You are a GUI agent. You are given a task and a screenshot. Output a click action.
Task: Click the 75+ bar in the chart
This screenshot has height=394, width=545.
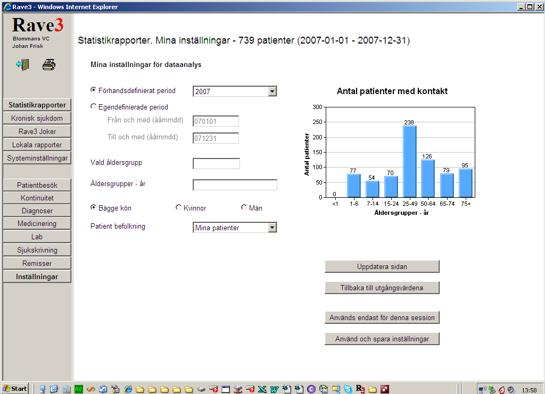pyautogui.click(x=465, y=183)
